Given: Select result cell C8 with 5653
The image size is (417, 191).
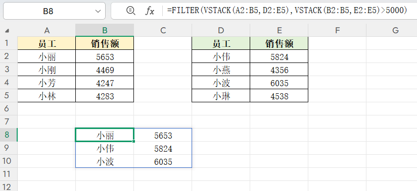Looking at the screenshot, I should tap(163, 135).
